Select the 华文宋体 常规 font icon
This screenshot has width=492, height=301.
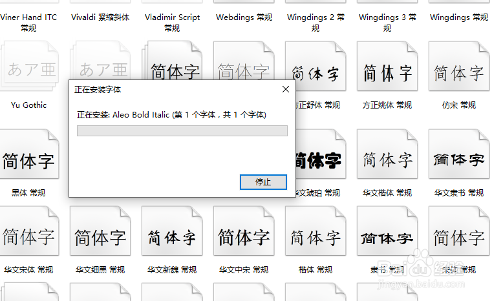[x=29, y=231]
